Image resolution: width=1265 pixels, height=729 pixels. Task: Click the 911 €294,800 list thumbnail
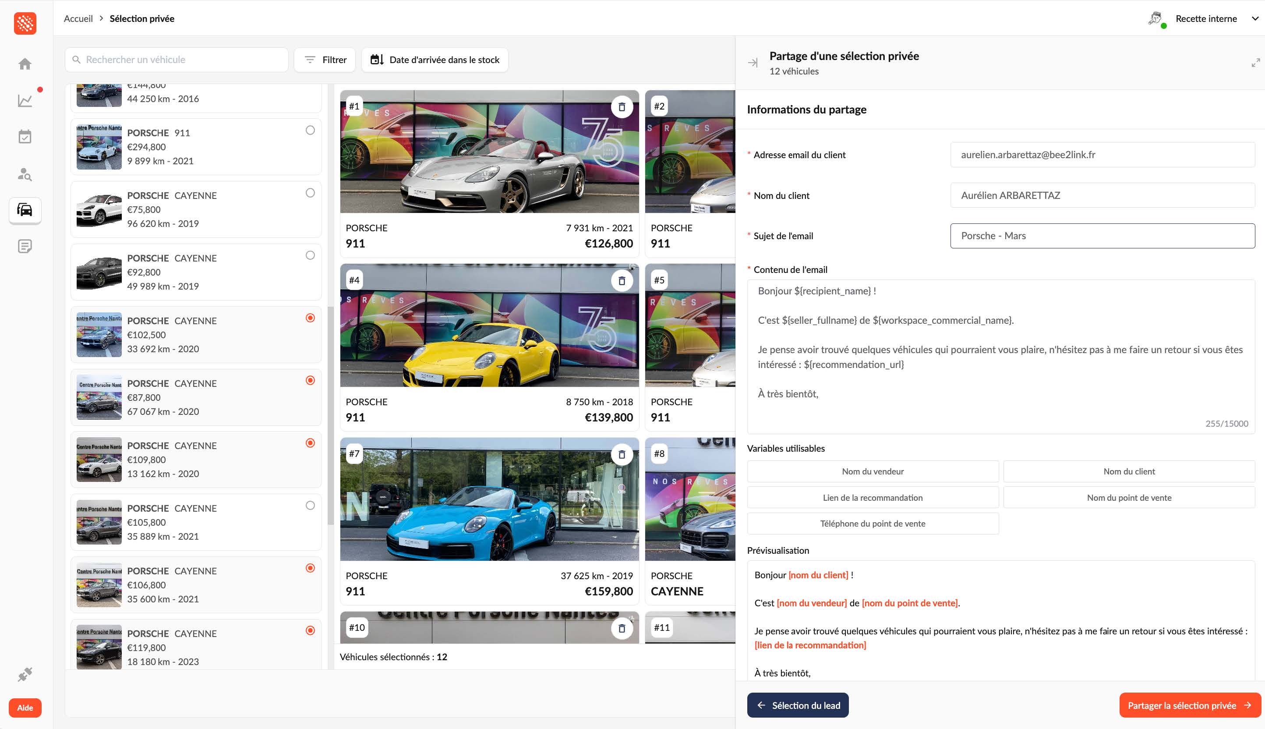(x=99, y=147)
